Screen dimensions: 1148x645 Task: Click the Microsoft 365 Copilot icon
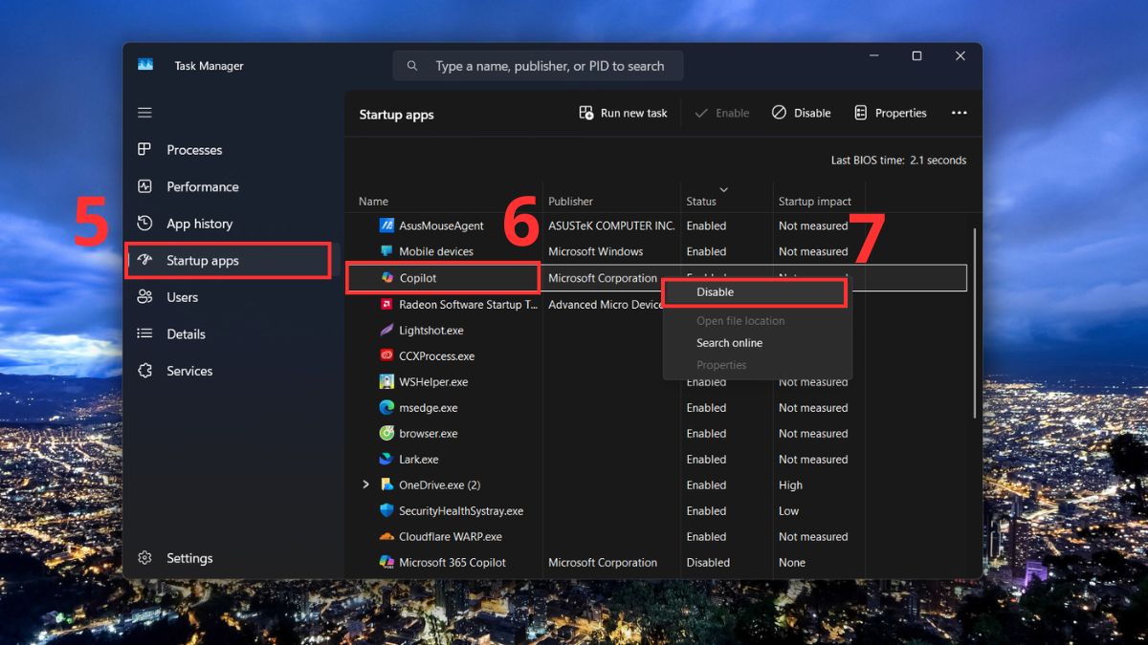386,562
